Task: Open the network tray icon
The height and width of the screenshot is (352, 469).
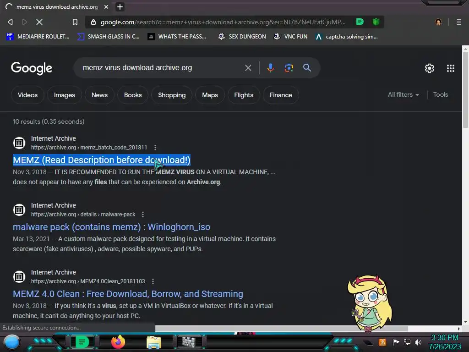Action: pyautogui.click(x=407, y=342)
